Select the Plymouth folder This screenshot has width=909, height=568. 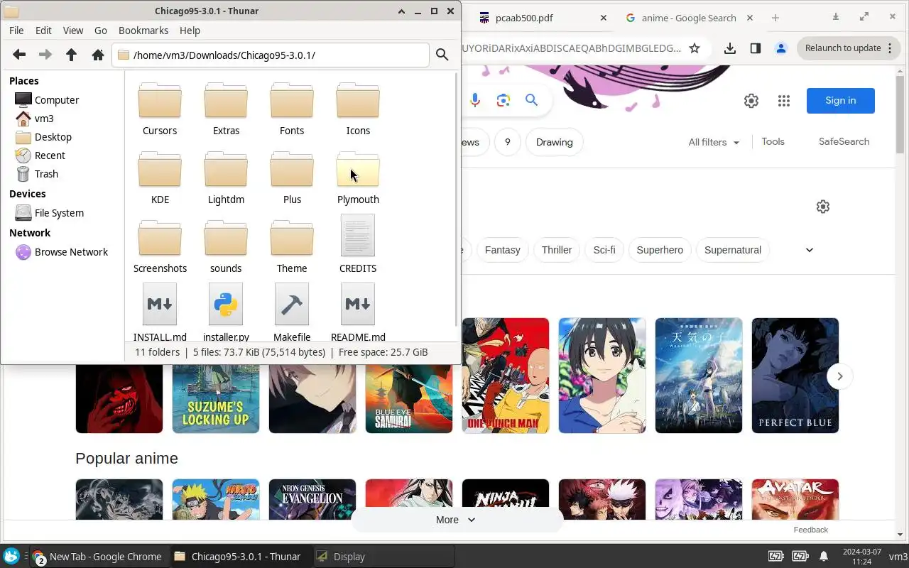(x=358, y=177)
